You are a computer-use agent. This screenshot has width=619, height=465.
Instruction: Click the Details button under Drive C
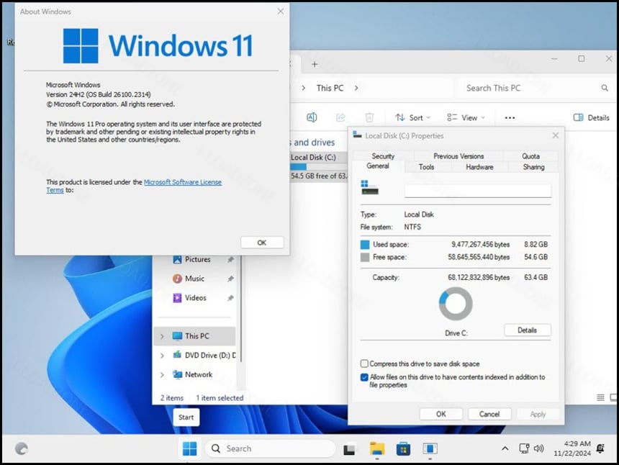527,330
